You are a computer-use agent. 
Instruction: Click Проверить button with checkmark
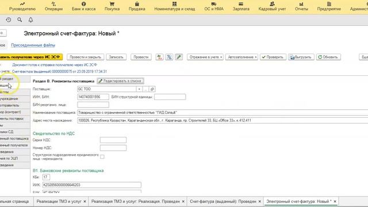click(x=273, y=57)
